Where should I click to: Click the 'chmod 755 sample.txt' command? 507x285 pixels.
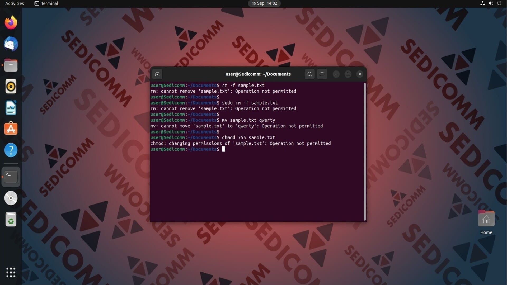click(x=248, y=138)
